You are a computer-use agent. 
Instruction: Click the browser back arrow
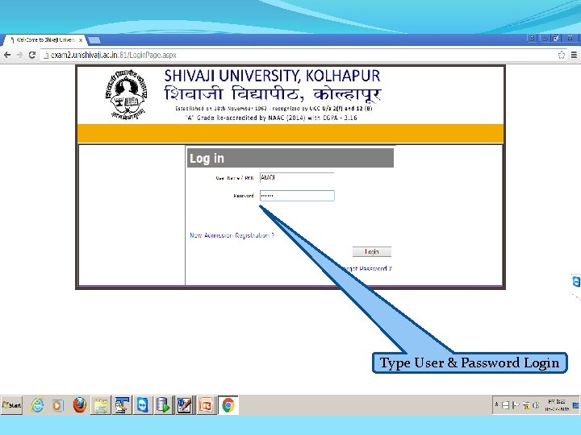click(7, 55)
